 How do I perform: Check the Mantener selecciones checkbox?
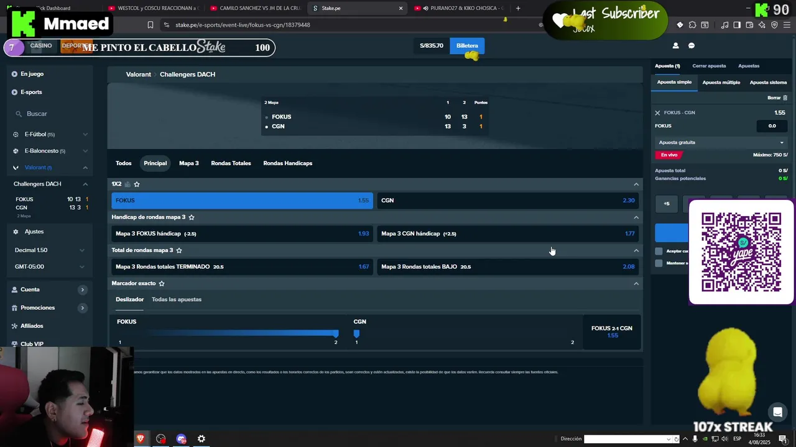pyautogui.click(x=659, y=263)
